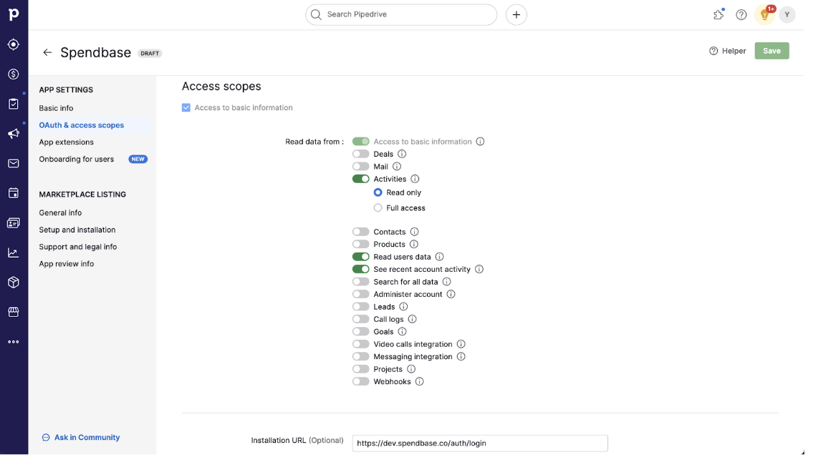
Task: Enable the Webhooks scope toggle
Action: (361, 382)
